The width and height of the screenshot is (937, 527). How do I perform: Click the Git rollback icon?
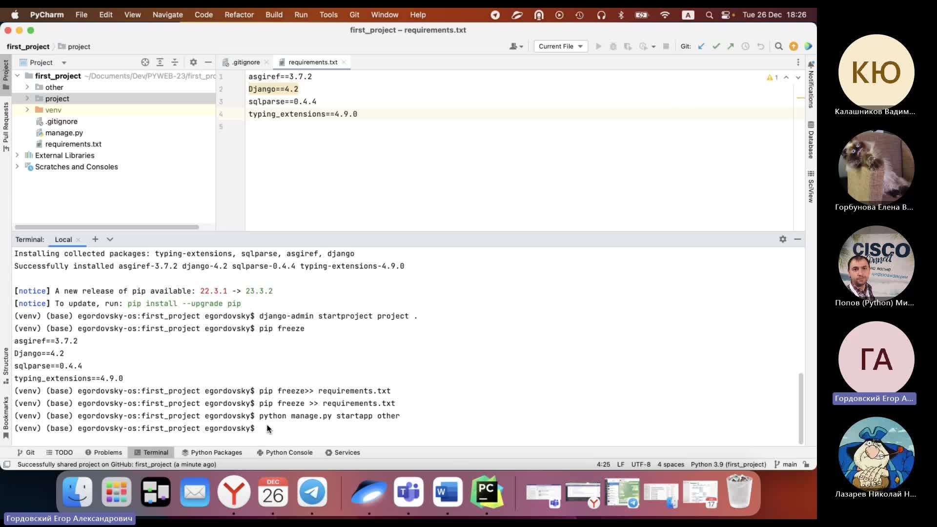[x=760, y=46]
